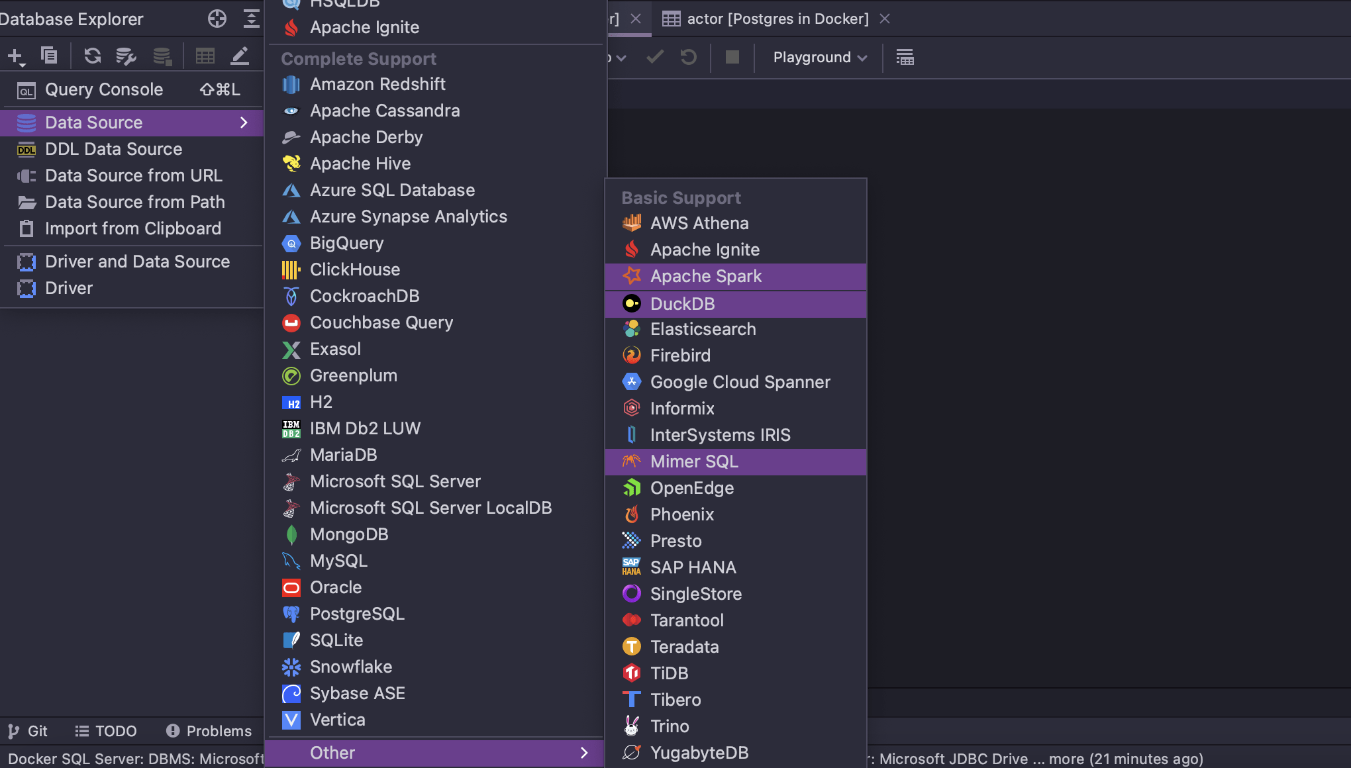
Task: Click the commit checkmark icon in editor toolbar
Action: point(654,58)
